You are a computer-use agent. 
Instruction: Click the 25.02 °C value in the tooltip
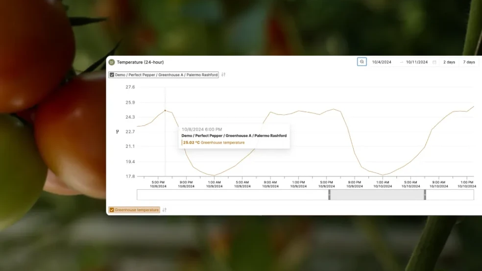[191, 143]
